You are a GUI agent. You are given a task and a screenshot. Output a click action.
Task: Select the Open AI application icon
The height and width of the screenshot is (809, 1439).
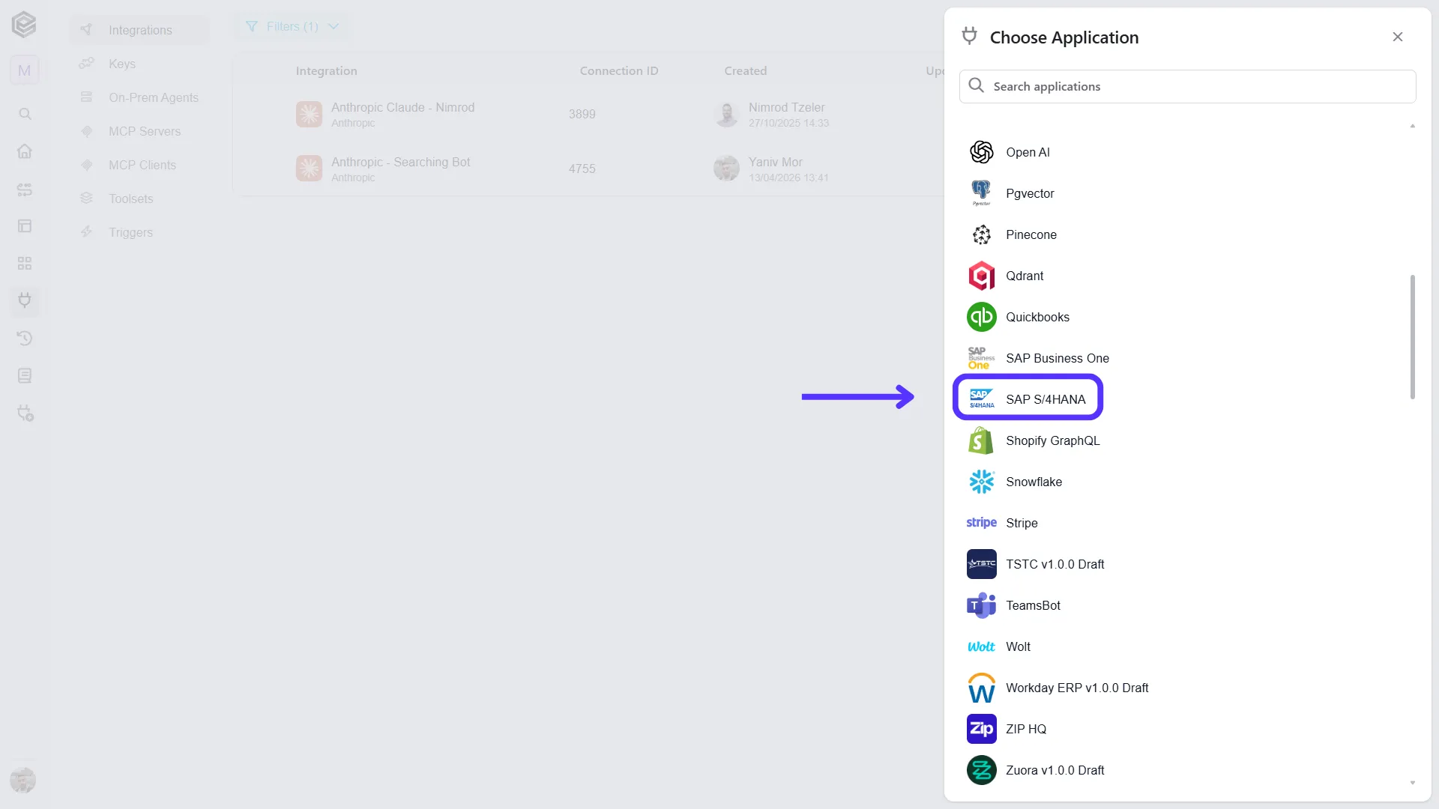tap(981, 152)
